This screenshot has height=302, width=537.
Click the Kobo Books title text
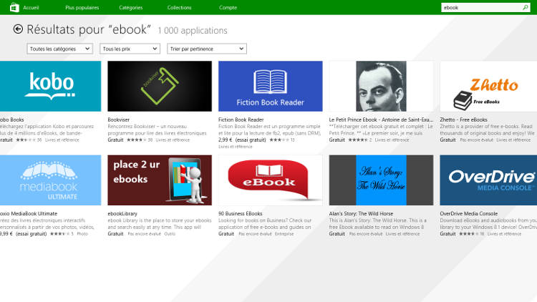pyautogui.click(x=12, y=120)
